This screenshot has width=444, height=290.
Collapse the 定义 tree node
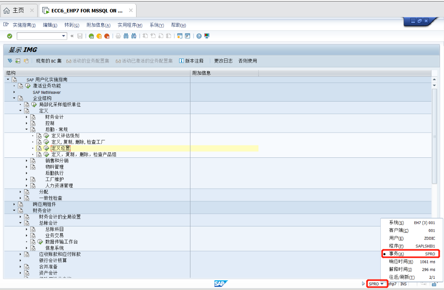coord(21,110)
